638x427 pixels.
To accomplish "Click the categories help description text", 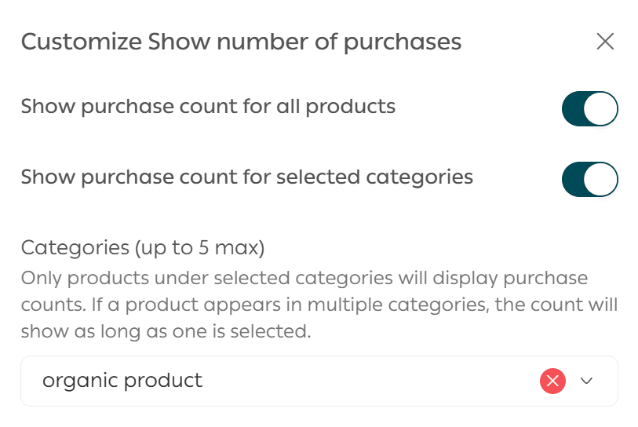I will click(314, 305).
